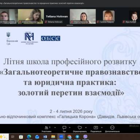
Task: Select the tile of the woman with the red bob
Action: [x=109, y=16]
